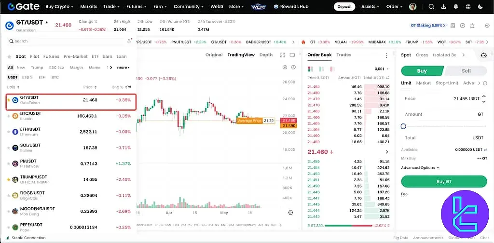This screenshot has height=243, width=494.
Task: Click the download app icon in header
Action: pyautogui.click(x=444, y=7)
